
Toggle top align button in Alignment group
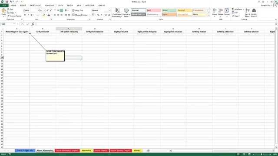pos(55,10)
